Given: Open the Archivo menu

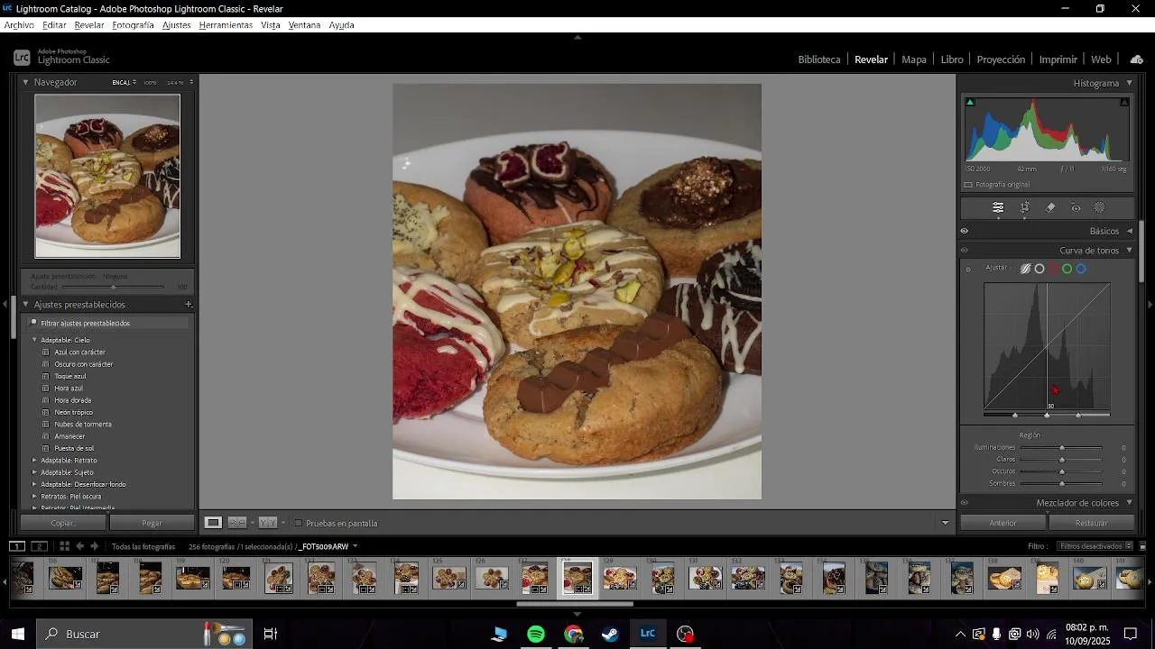Looking at the screenshot, I should [19, 25].
